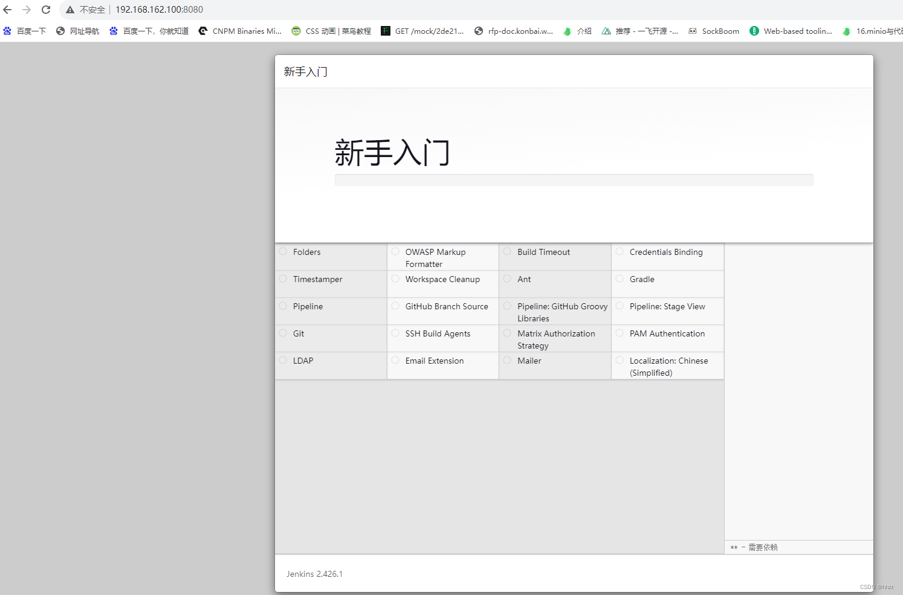
Task: Click the Folders plugin status circle
Action: [283, 251]
